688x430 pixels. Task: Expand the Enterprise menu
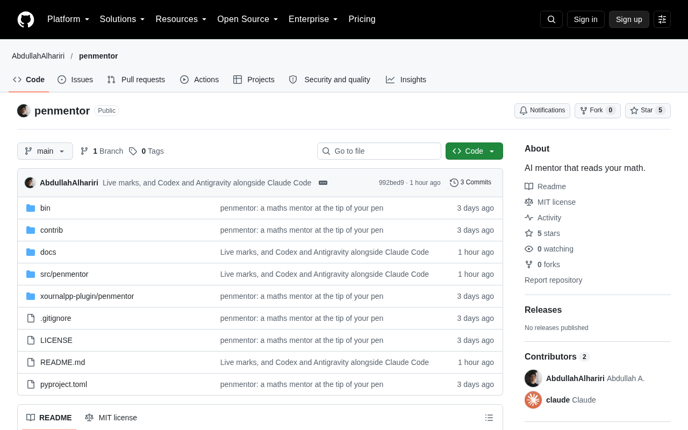(313, 19)
